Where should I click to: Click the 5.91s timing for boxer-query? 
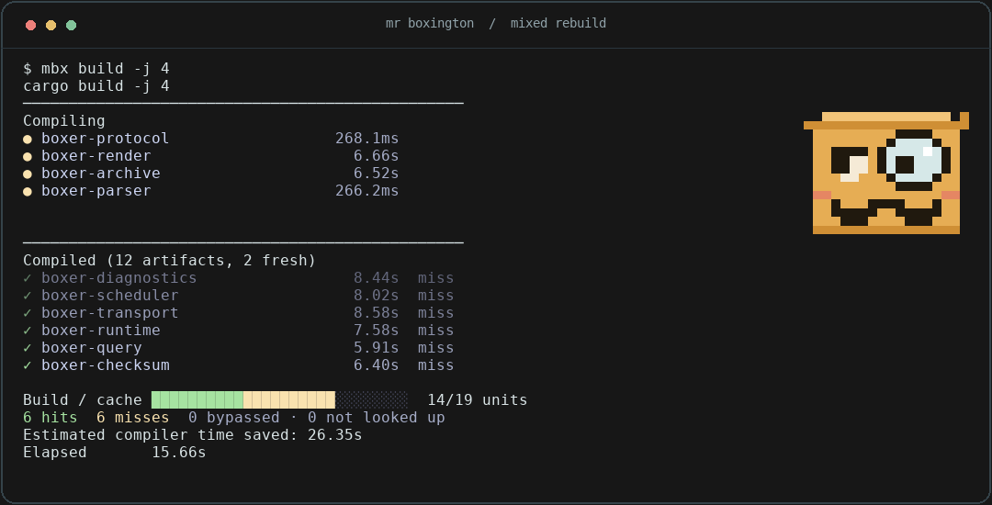click(x=377, y=348)
